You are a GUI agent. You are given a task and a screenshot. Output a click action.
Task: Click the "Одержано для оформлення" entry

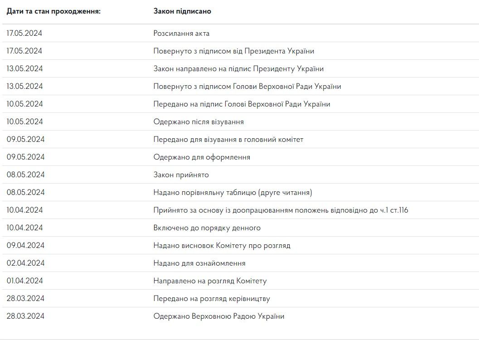click(x=202, y=157)
